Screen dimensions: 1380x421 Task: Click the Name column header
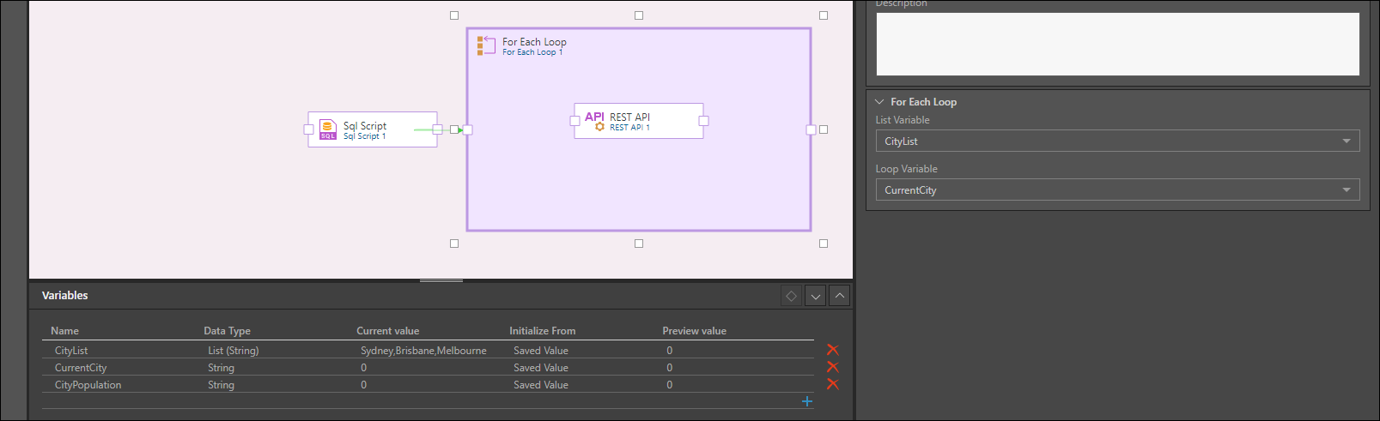coord(64,331)
